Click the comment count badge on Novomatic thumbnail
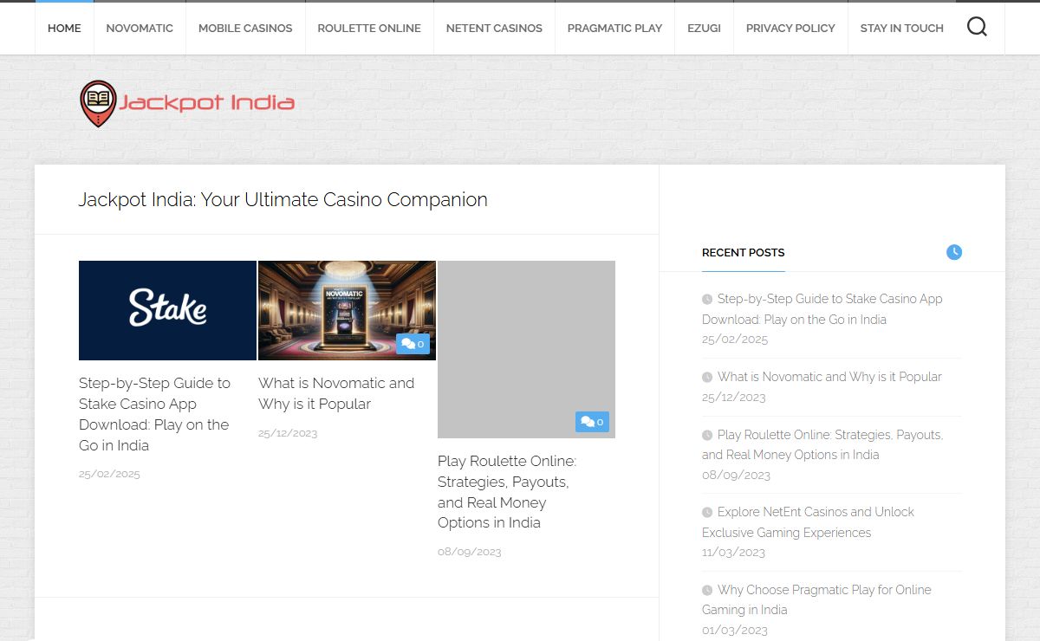1040x641 pixels. coord(413,344)
